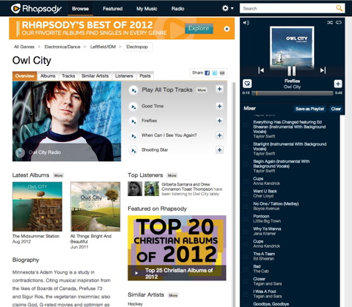
Task: Open the Featured menu
Action: pos(113,9)
